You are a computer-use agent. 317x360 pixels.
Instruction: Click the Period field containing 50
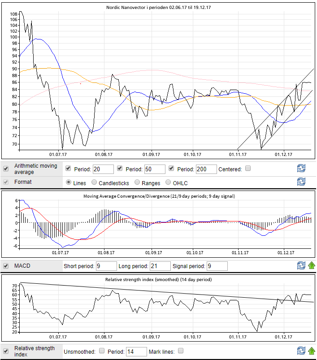[x=155, y=169]
